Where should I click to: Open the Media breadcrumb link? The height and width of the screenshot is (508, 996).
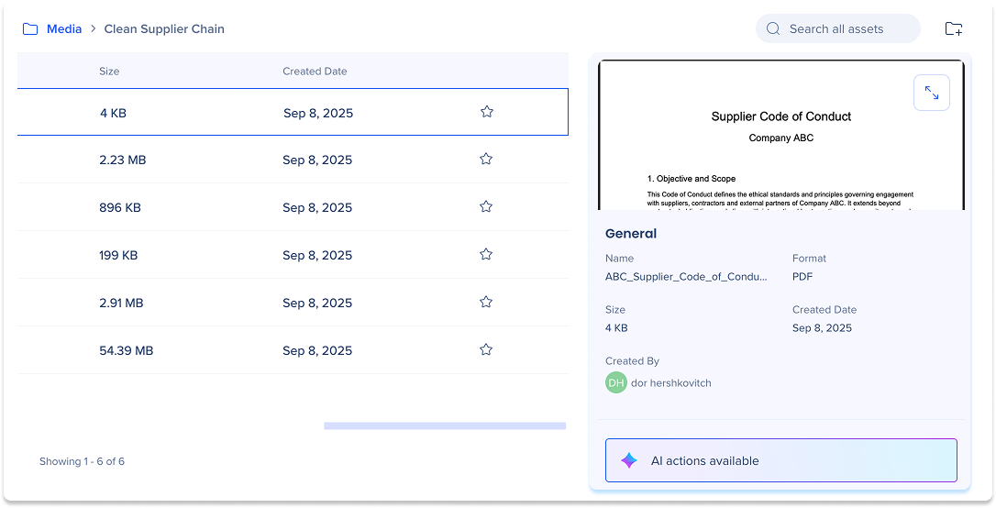tap(64, 28)
